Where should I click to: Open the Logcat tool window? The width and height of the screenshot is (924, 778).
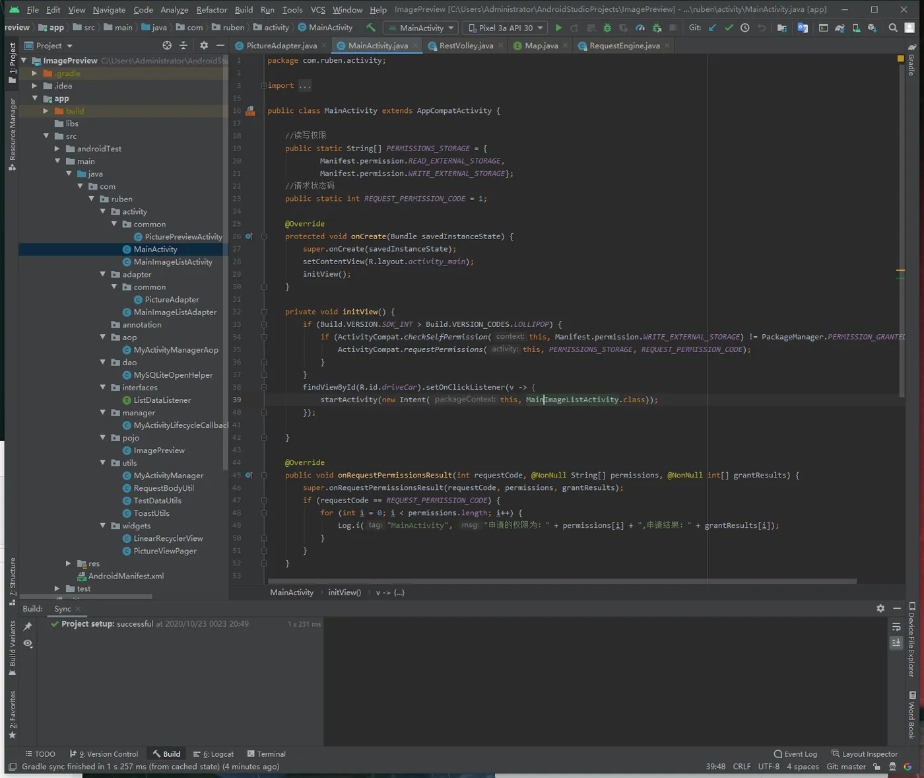coord(213,754)
